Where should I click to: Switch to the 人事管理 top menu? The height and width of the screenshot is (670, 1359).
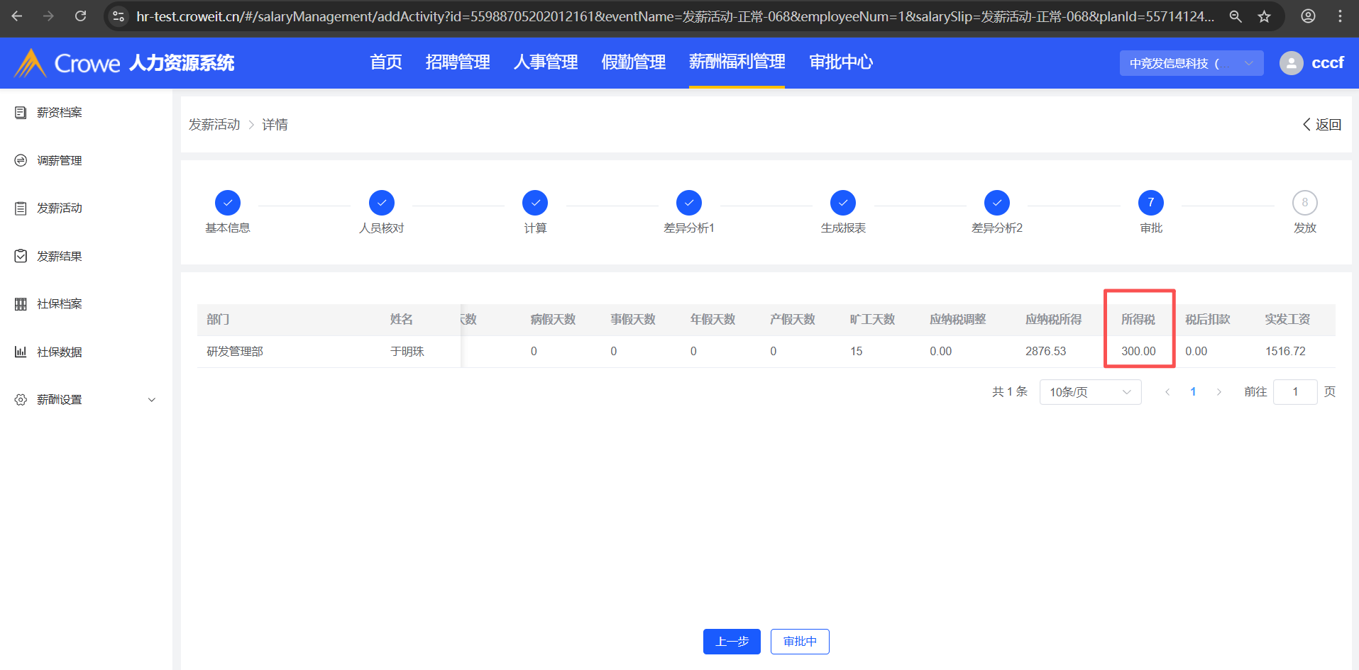[545, 62]
